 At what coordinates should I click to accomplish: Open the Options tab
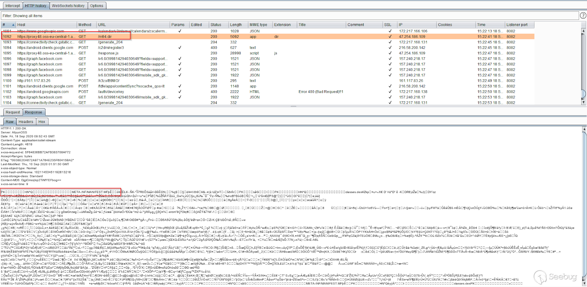[x=96, y=6]
